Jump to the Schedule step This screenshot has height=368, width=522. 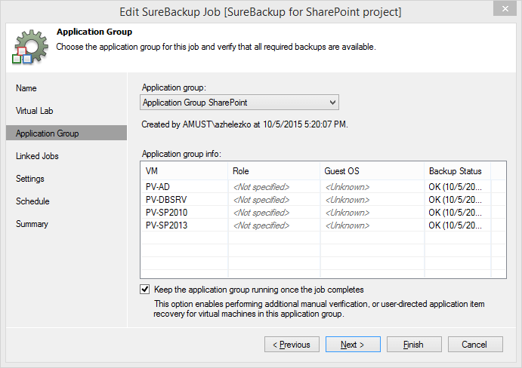32,201
